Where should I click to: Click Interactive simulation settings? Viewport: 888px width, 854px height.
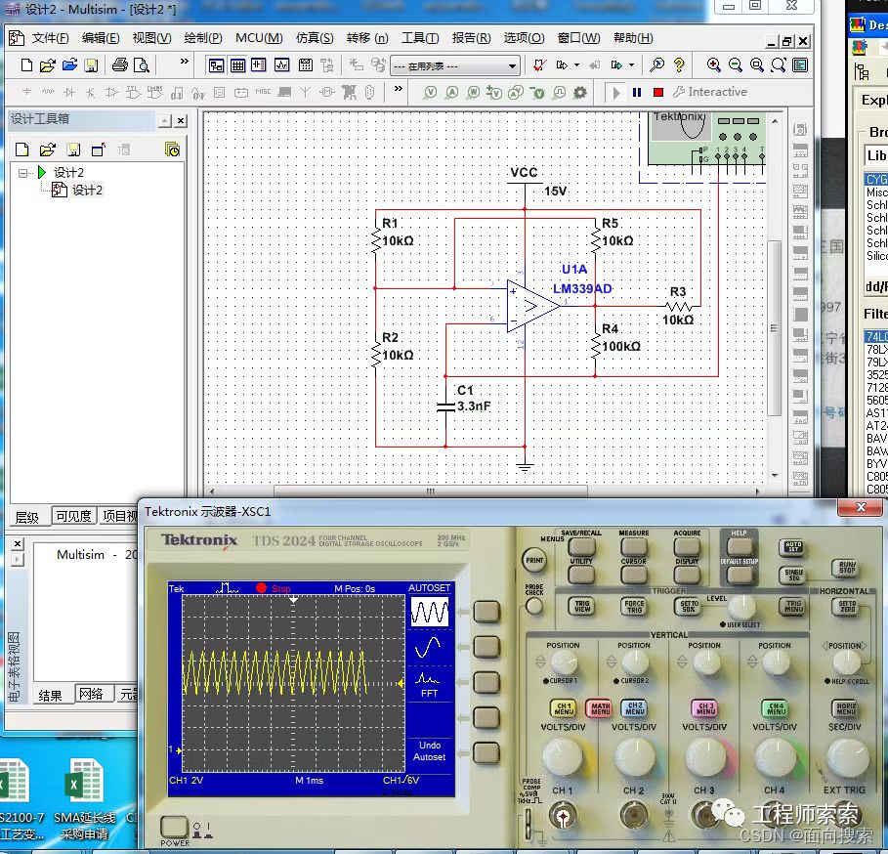pos(710,92)
